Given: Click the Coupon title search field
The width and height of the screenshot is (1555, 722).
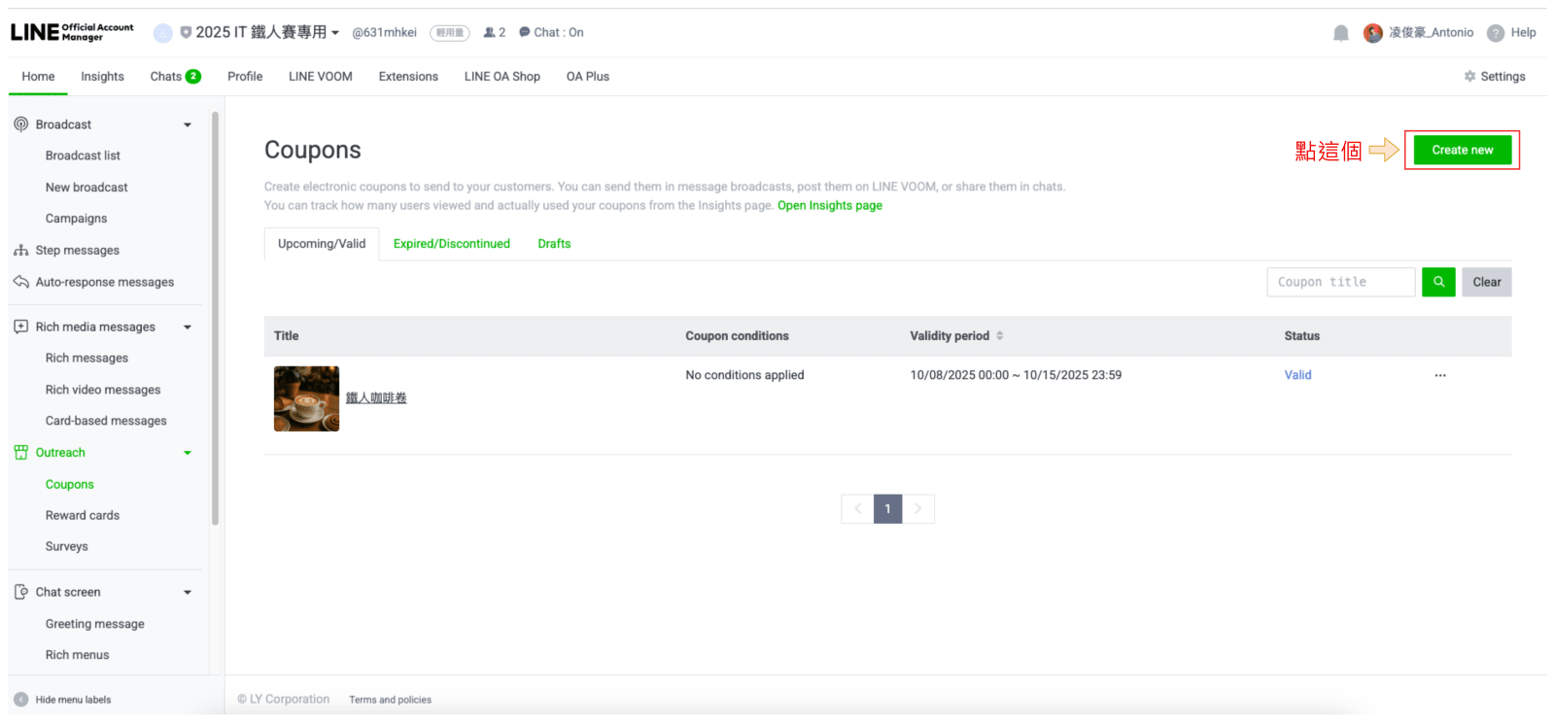Looking at the screenshot, I should pos(1341,282).
